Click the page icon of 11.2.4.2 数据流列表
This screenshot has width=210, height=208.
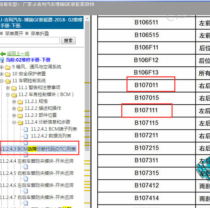[26, 136]
